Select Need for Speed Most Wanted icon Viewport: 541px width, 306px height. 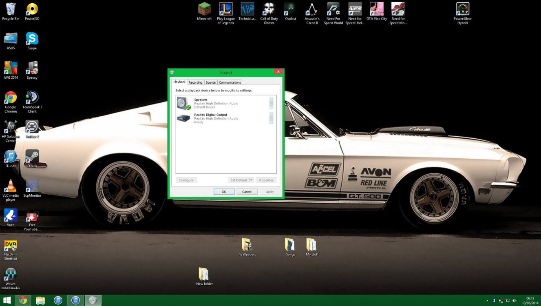[398, 13]
